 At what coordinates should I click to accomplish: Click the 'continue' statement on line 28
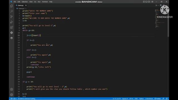tap(31, 77)
